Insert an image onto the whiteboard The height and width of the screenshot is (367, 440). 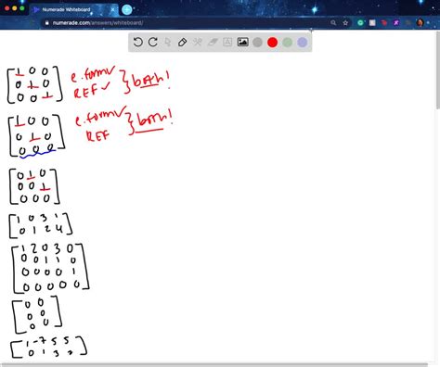point(242,42)
